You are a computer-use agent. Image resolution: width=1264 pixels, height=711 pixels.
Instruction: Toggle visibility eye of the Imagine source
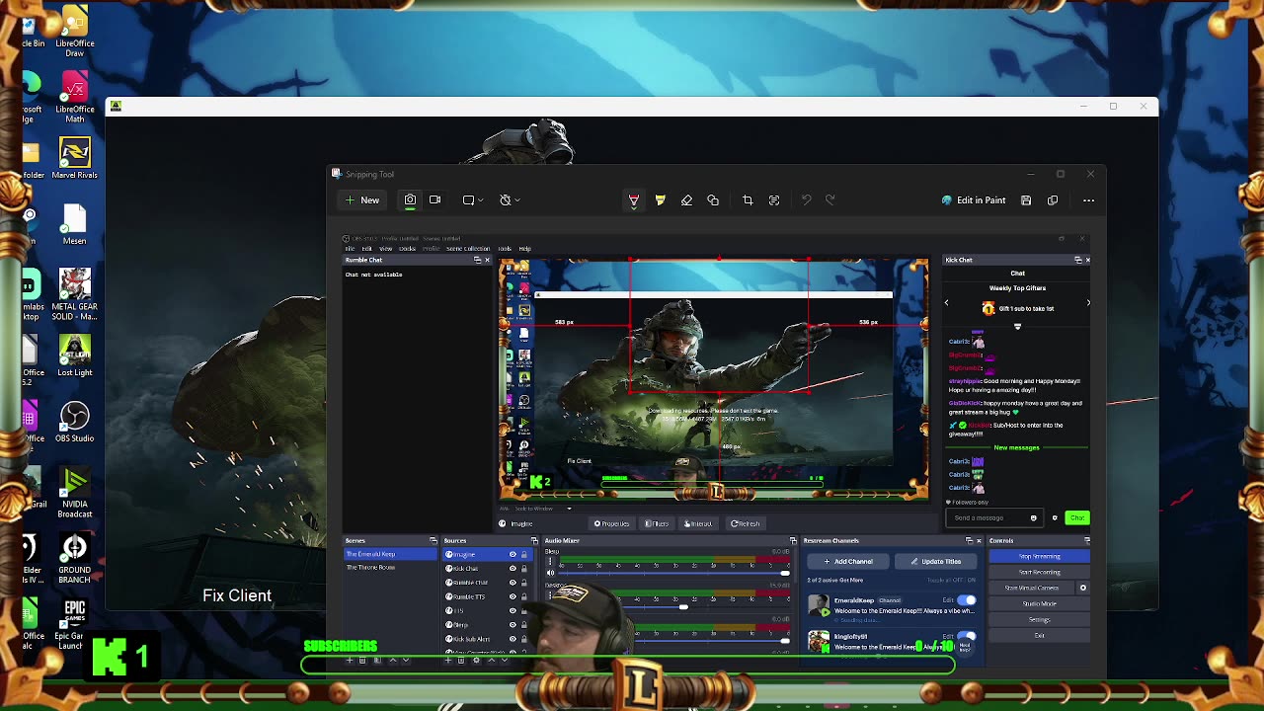coord(513,555)
